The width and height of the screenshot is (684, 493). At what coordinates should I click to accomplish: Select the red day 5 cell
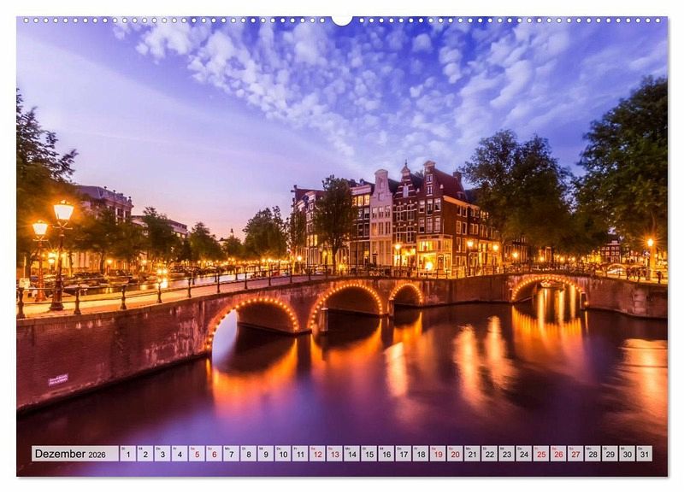[x=197, y=454]
